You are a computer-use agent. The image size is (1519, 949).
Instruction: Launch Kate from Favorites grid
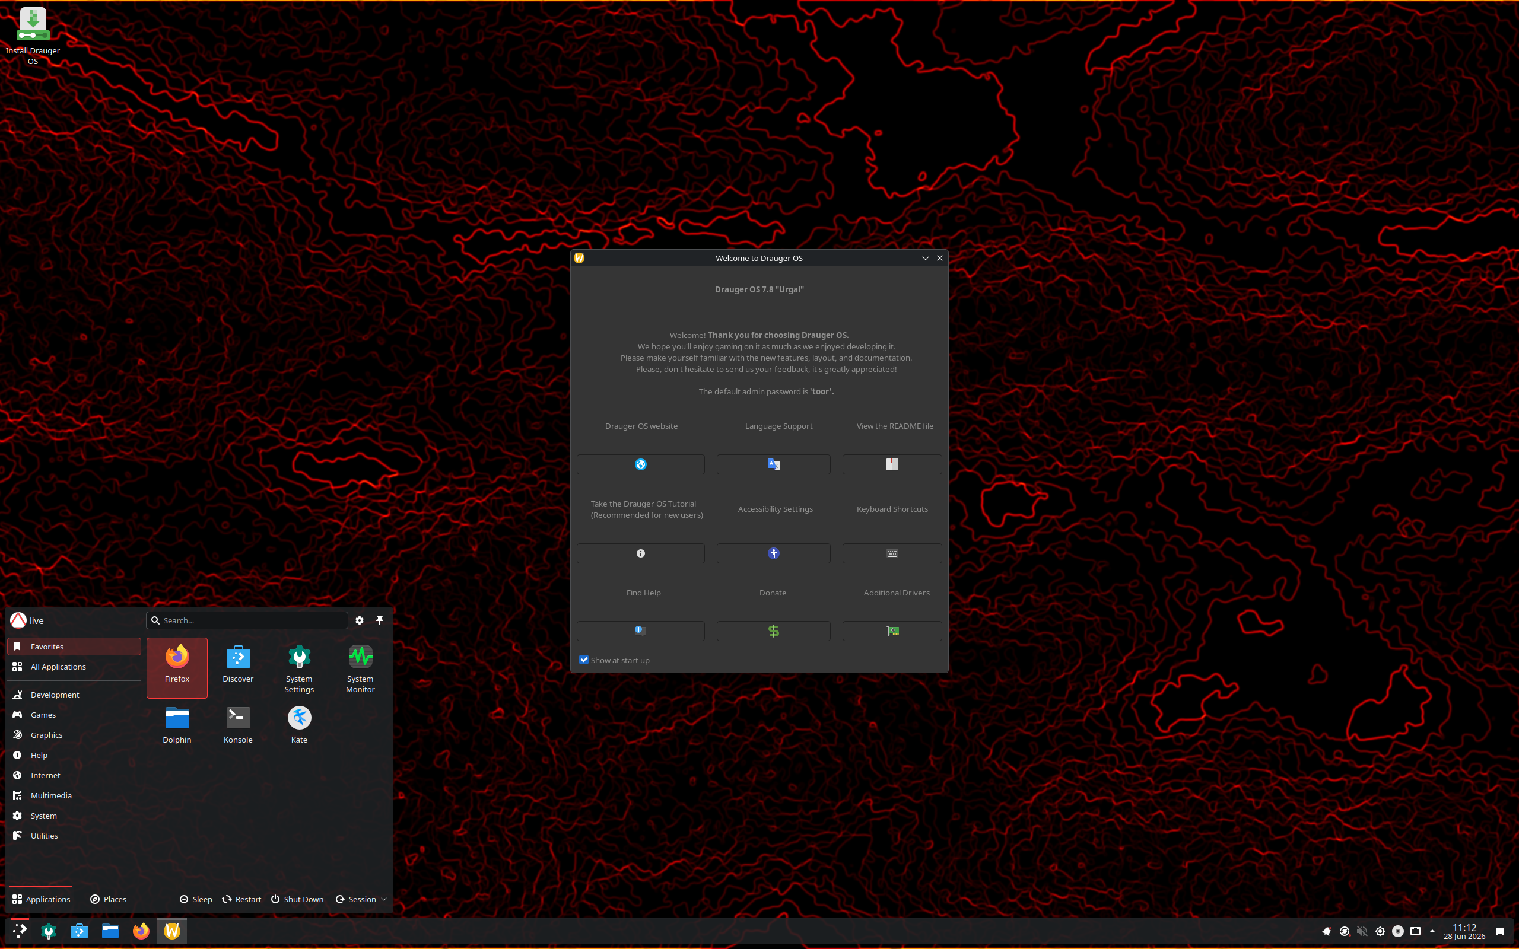(x=300, y=725)
